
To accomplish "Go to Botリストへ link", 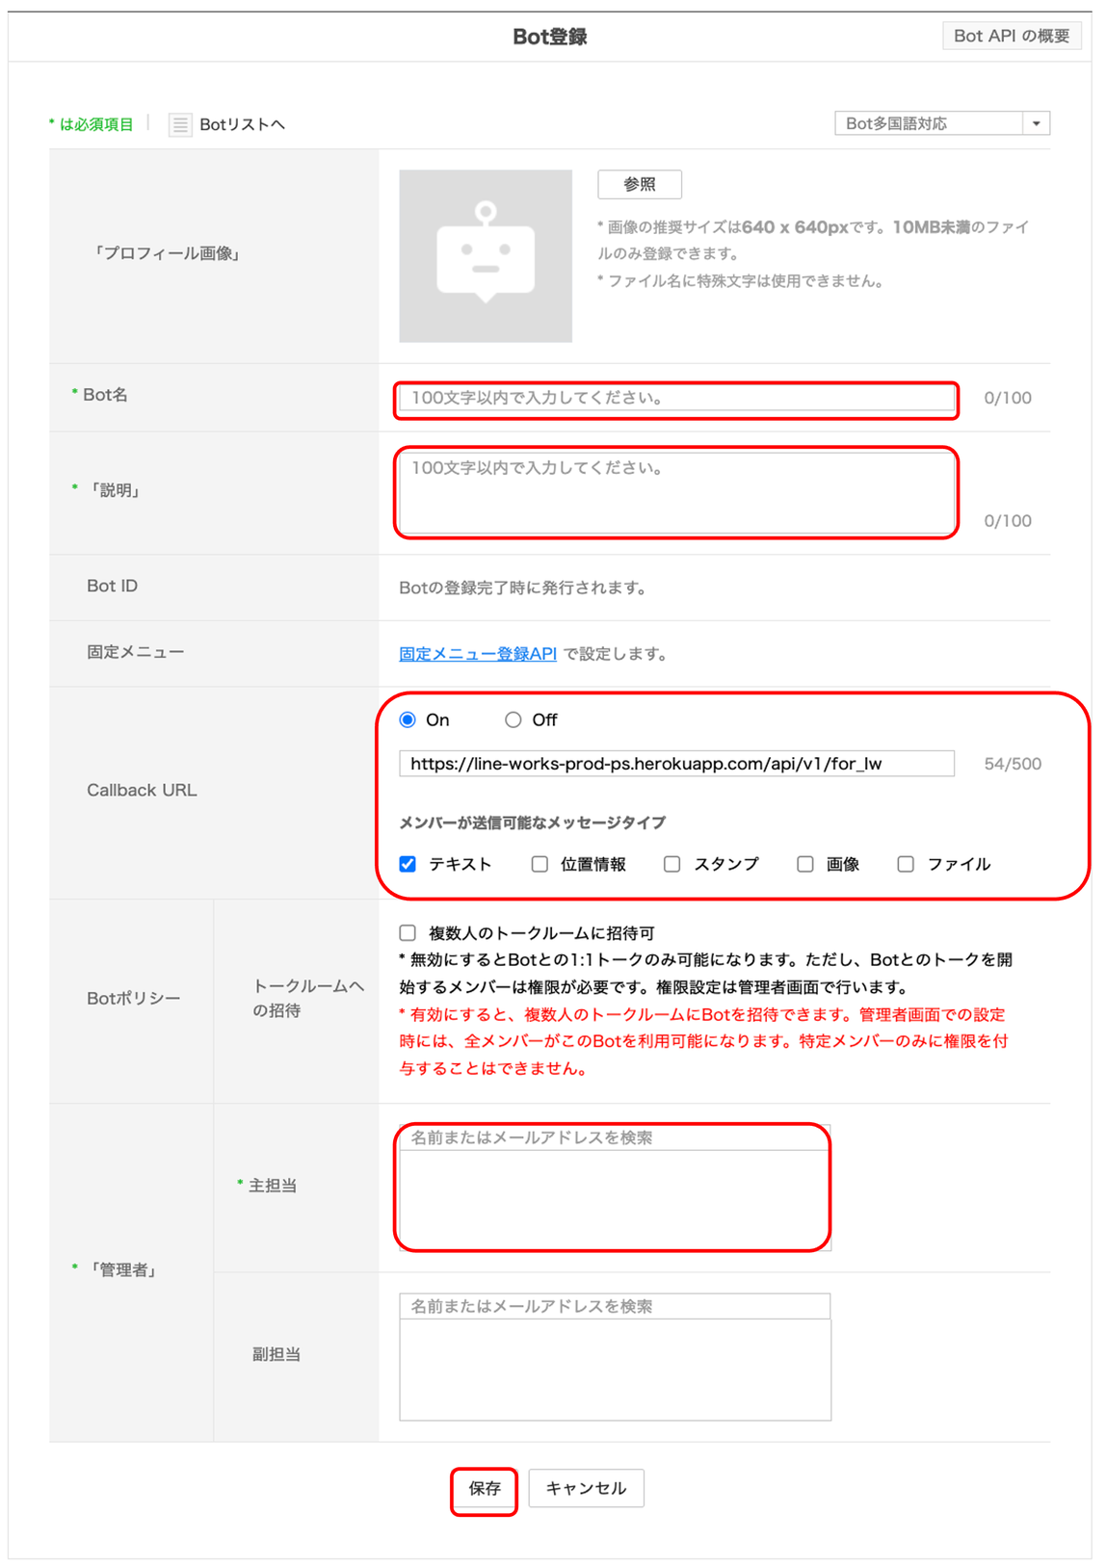I will pyautogui.click(x=242, y=125).
